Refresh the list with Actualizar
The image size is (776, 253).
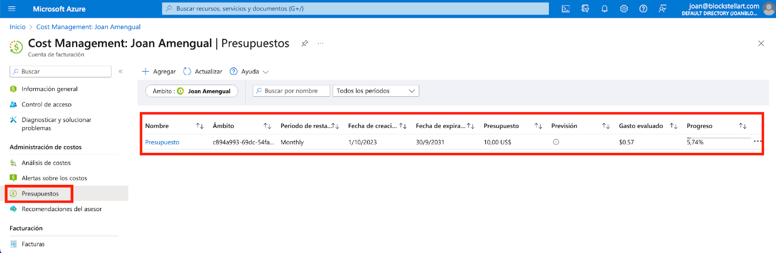(203, 72)
